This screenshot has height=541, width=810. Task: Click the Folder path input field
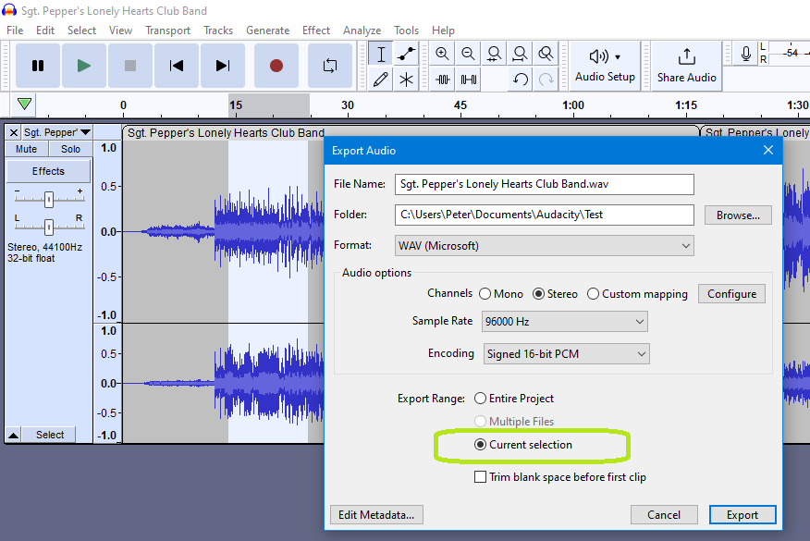pos(545,215)
